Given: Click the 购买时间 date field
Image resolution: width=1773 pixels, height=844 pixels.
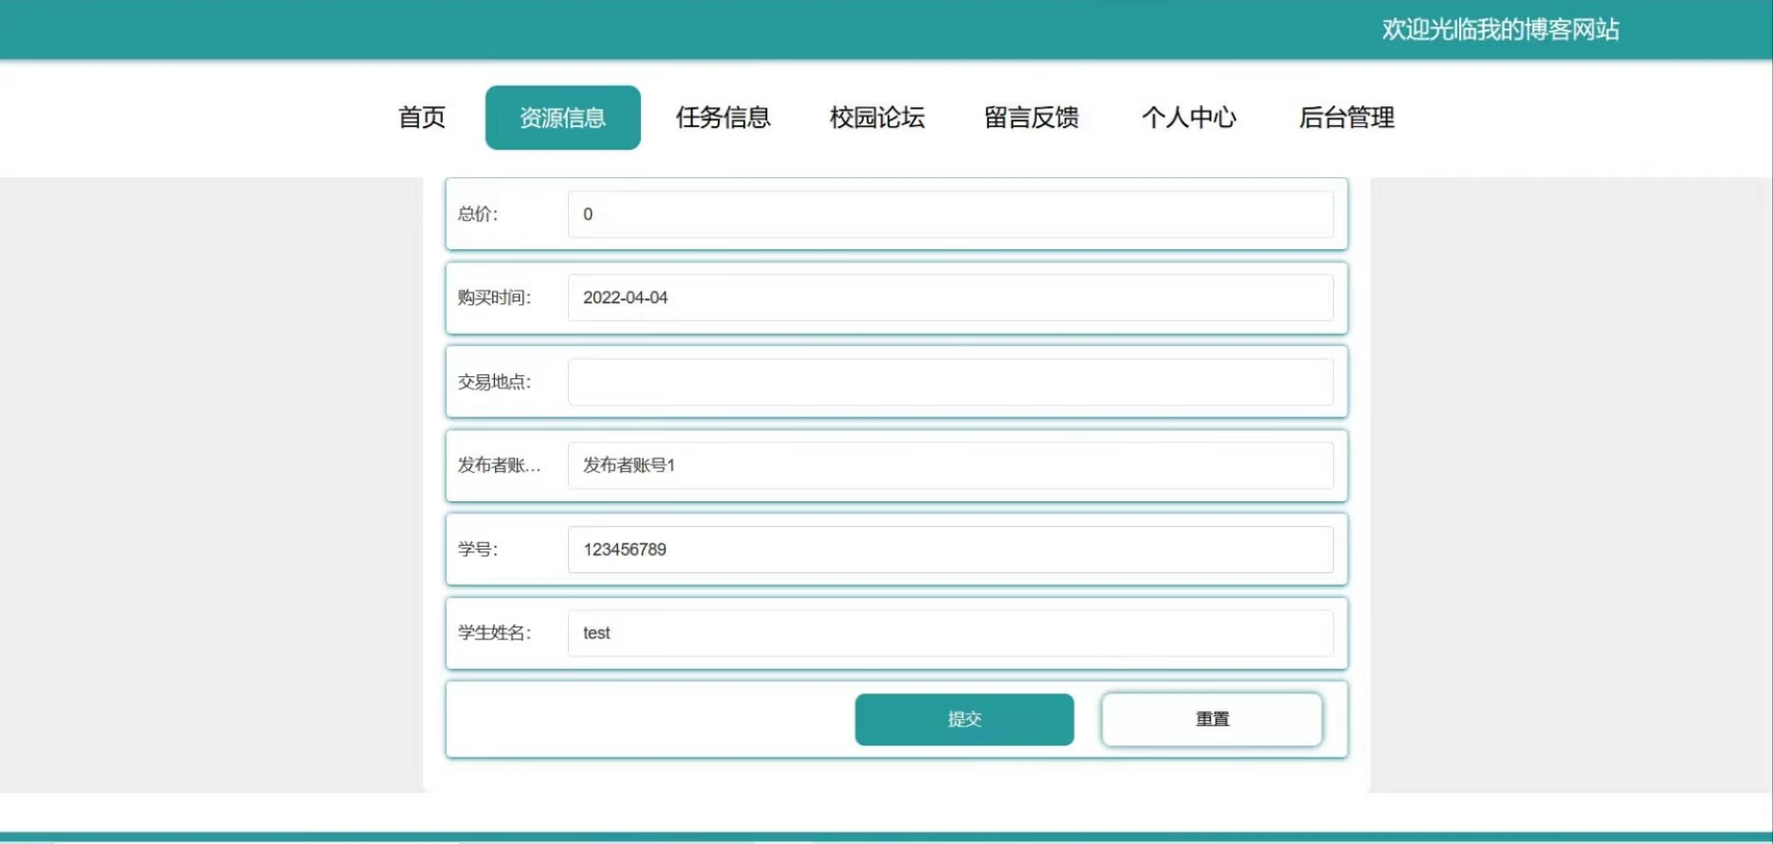Looking at the screenshot, I should point(951,297).
